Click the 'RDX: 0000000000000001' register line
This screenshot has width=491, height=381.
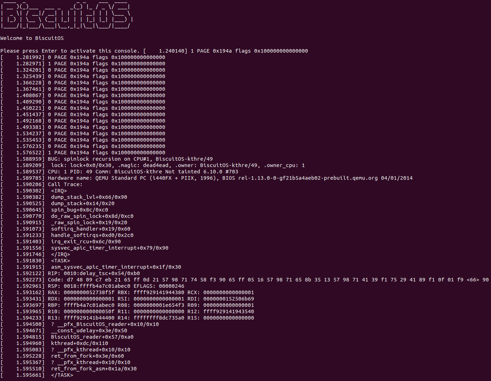click(127, 299)
